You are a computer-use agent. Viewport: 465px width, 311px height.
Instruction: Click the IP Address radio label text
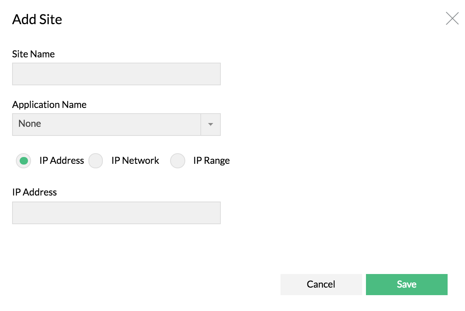(62, 160)
